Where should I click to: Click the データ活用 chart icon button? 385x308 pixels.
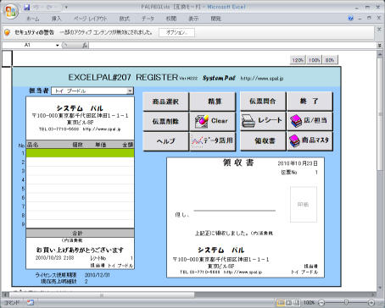(213, 141)
